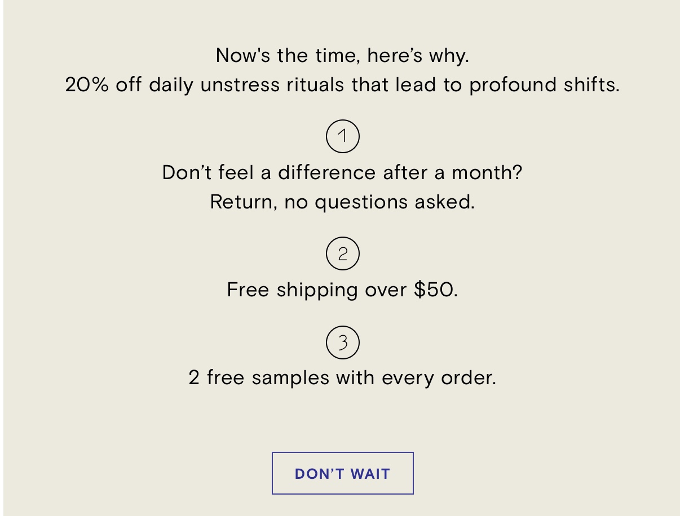Click the circled number 2 icon

click(x=342, y=253)
